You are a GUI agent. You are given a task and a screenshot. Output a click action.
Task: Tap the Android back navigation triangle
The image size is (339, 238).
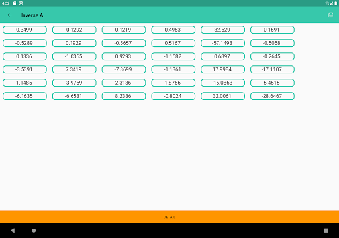click(x=13, y=231)
